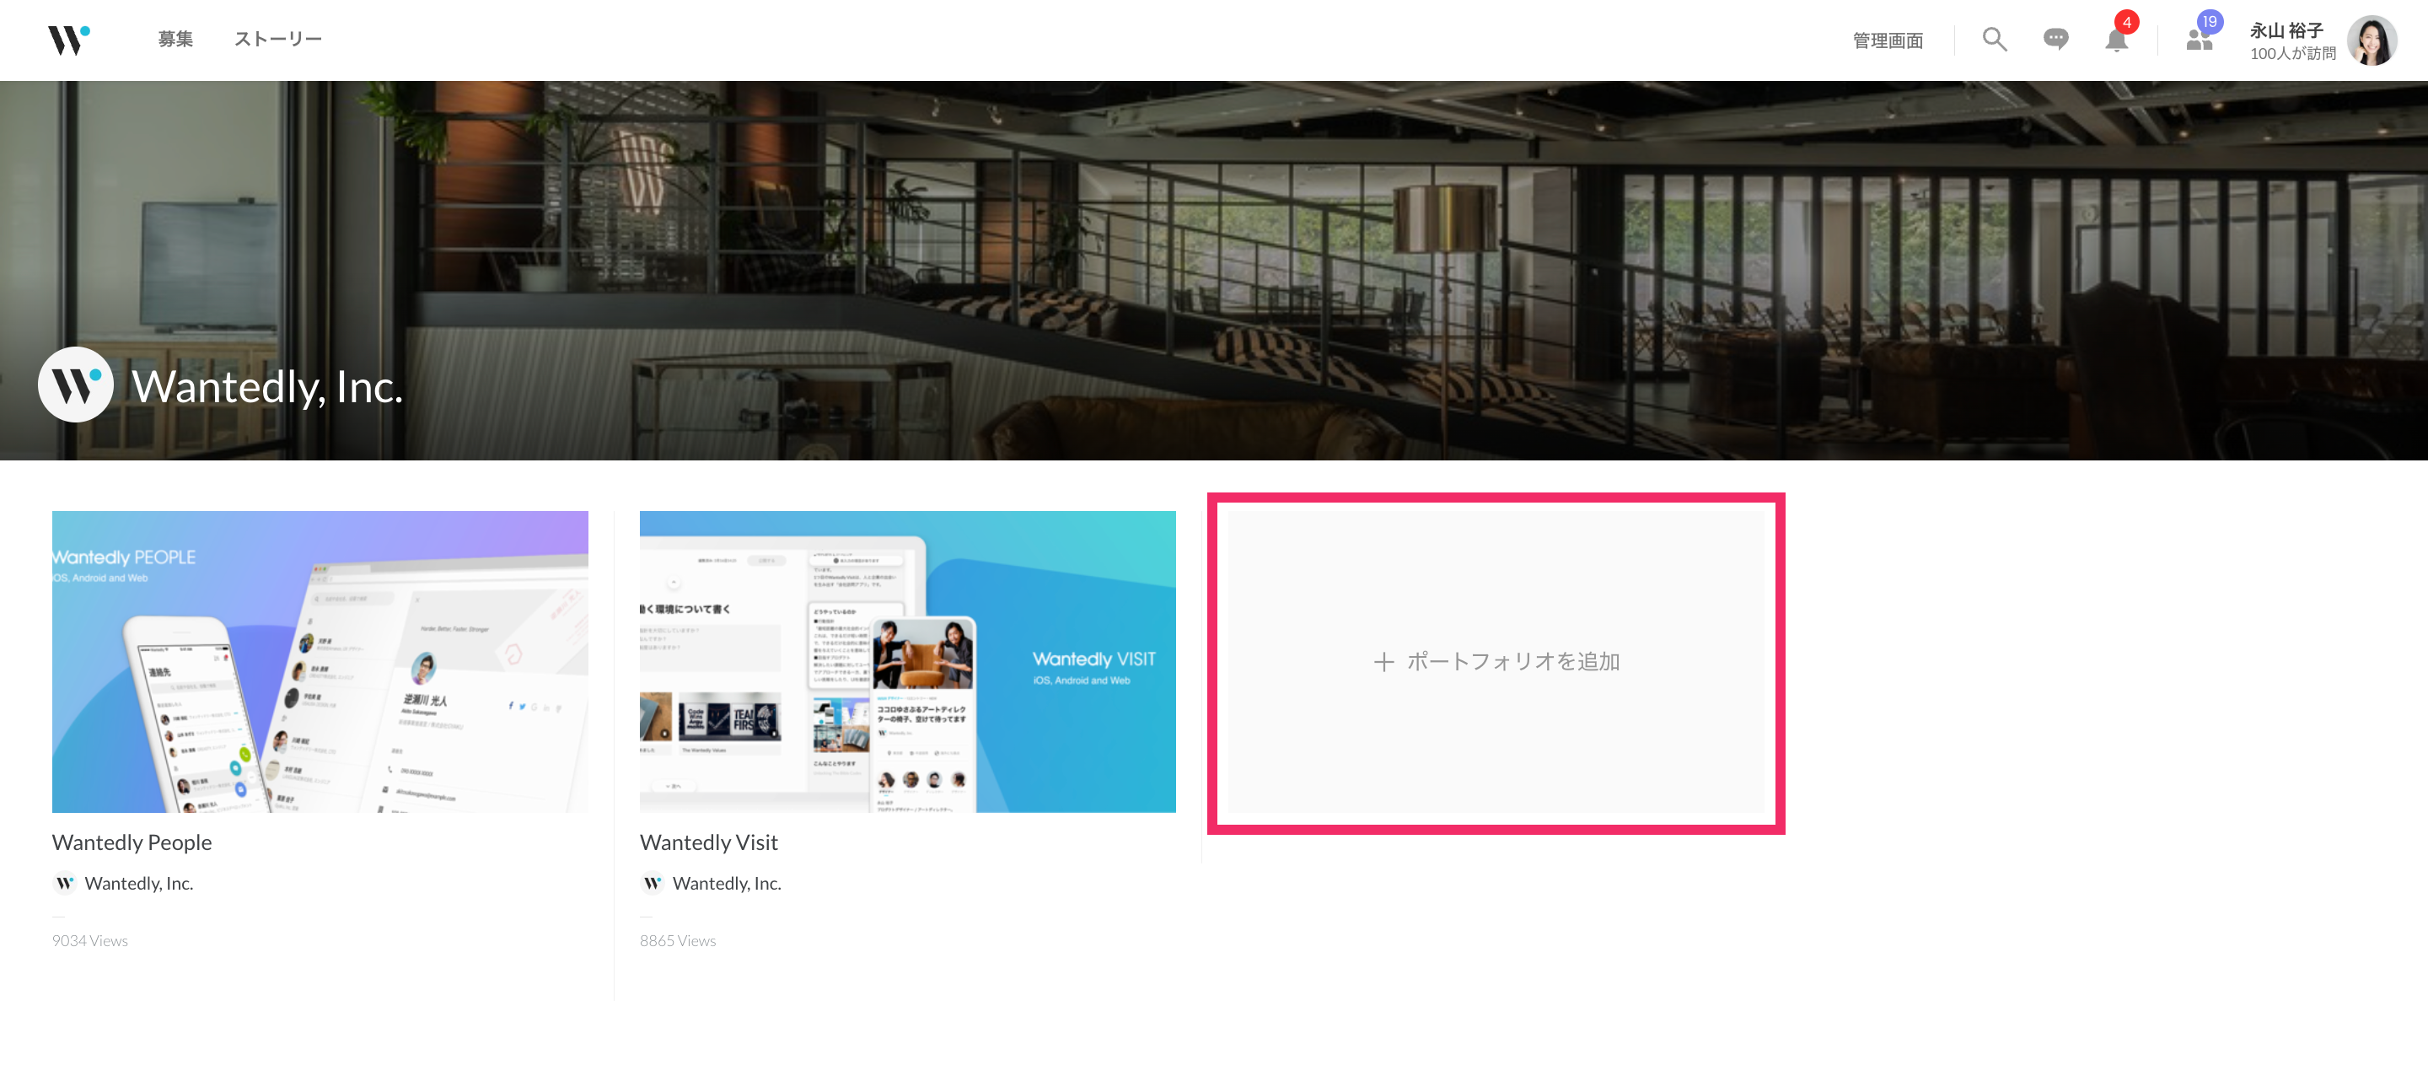Click Wantedly, Inc. under Wantedly People
Screen dimensions: 2428x1076
(138, 884)
